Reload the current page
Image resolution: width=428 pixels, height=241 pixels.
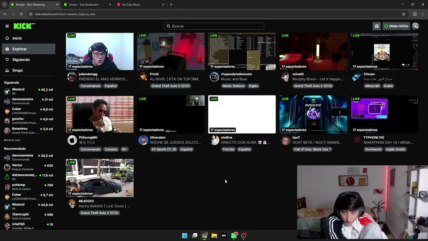coord(21,14)
